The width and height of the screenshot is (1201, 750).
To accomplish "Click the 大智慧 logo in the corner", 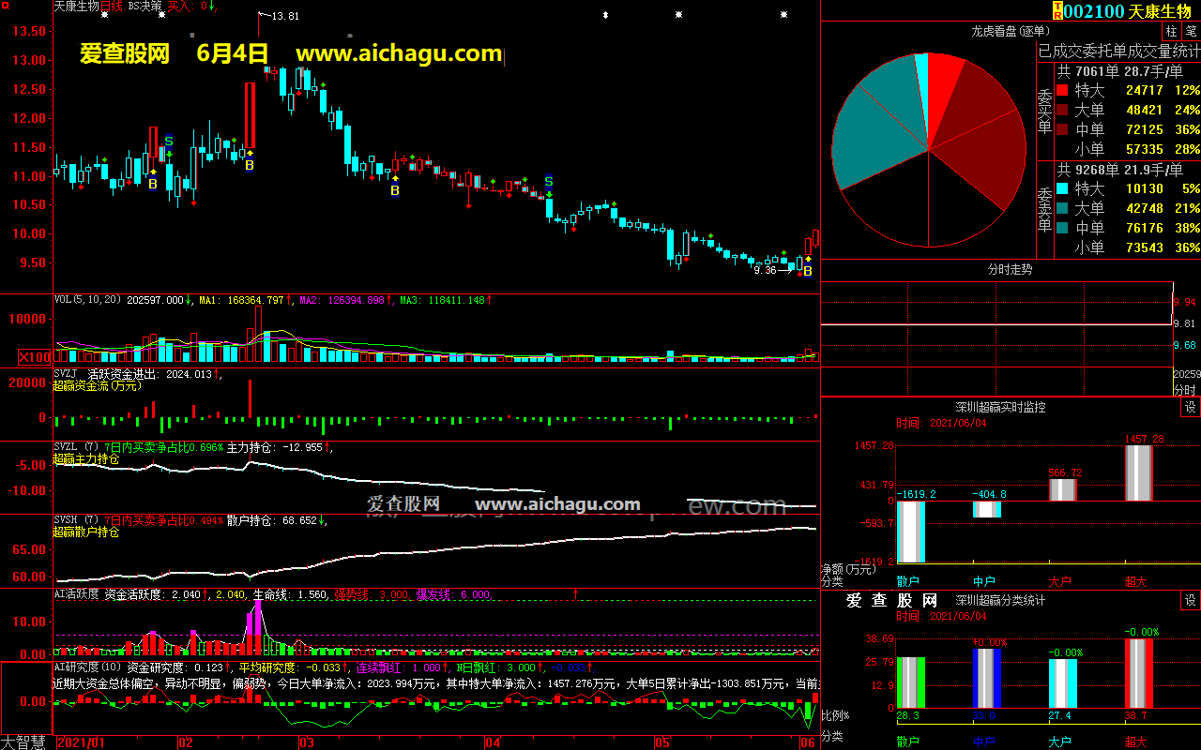I will 23,742.
